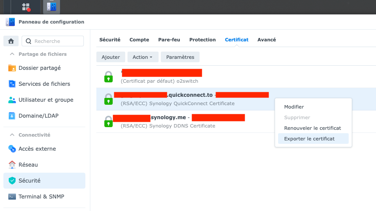Click the Réseau house icon
The width and height of the screenshot is (376, 211).
12,165
